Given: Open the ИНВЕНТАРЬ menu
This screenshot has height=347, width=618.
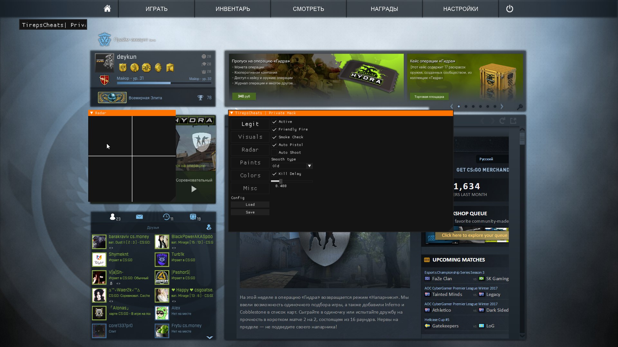Looking at the screenshot, I should (x=233, y=9).
